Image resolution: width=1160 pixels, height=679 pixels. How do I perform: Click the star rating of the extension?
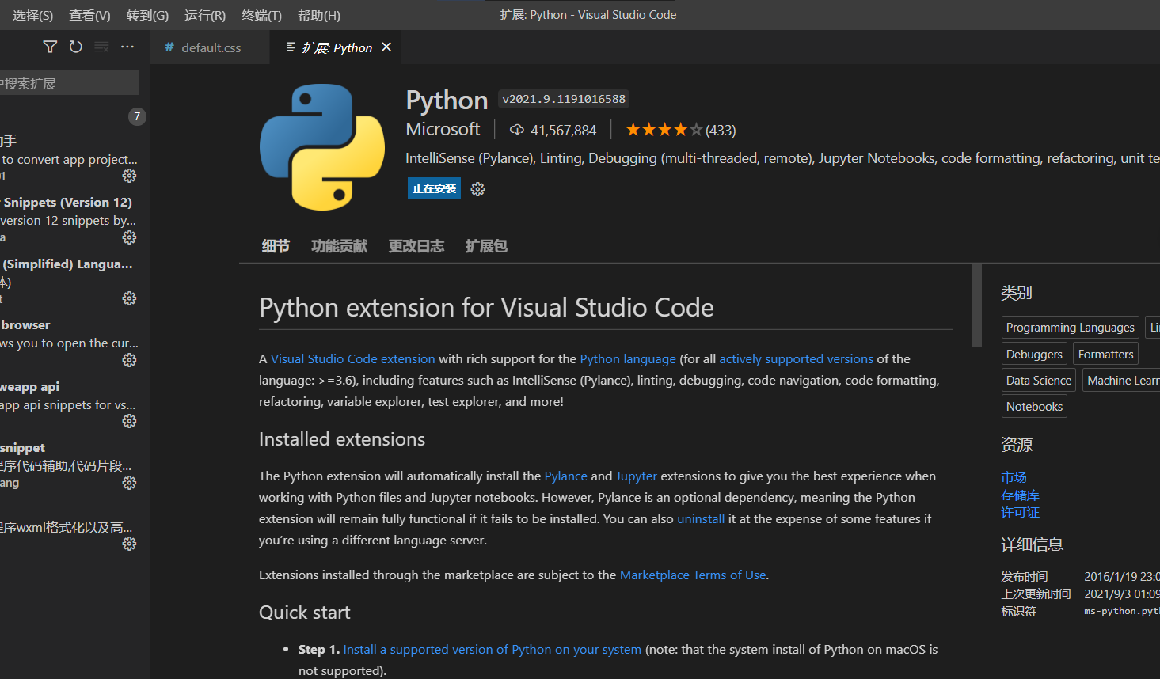(664, 130)
